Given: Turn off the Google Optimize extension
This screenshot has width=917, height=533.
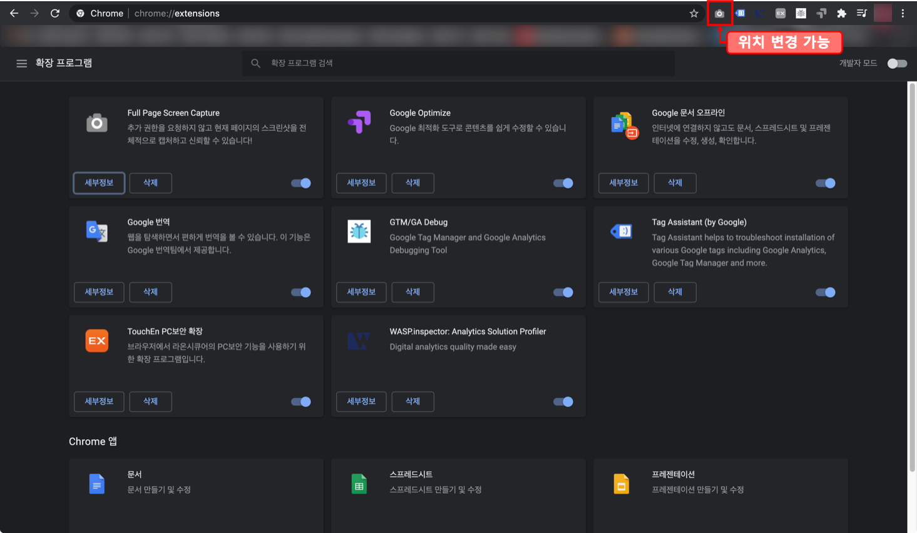Looking at the screenshot, I should (563, 183).
